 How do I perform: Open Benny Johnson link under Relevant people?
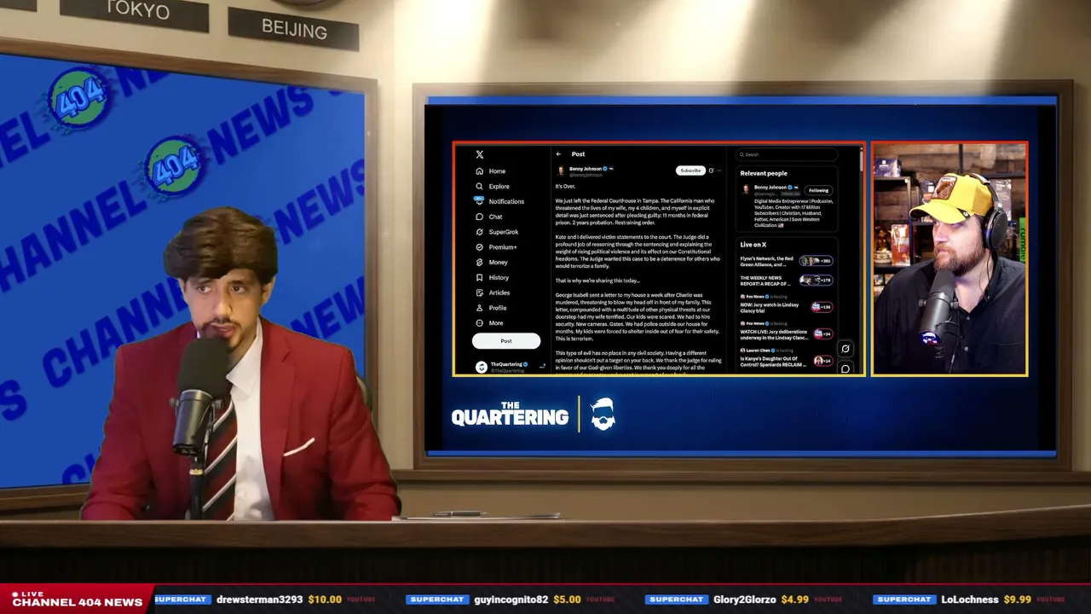coord(771,188)
